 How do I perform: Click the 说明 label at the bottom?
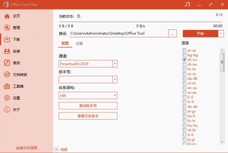click(64, 149)
